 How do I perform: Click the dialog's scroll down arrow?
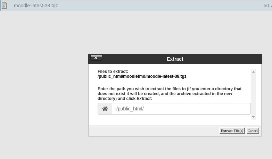(x=253, y=117)
